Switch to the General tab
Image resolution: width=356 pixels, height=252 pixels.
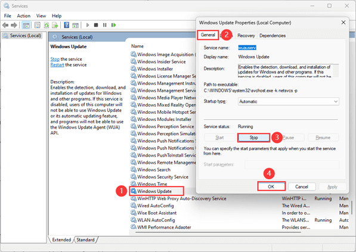[208, 35]
